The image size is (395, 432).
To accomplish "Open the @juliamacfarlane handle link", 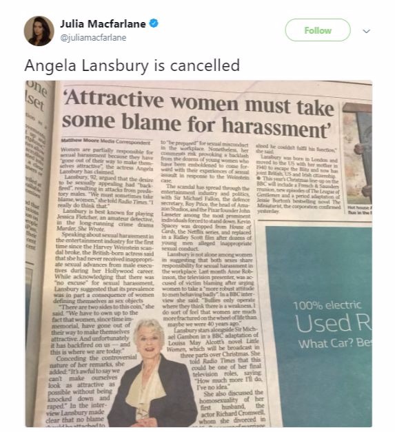I will coord(93,37).
